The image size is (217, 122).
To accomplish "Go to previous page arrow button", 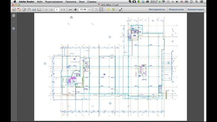I will click(46, 9).
